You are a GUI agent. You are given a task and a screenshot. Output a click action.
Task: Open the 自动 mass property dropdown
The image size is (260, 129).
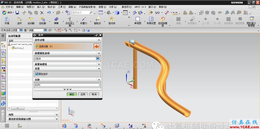coord(98,58)
